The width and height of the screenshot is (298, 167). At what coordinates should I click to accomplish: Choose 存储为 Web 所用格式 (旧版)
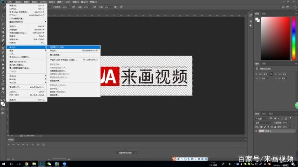(74, 60)
